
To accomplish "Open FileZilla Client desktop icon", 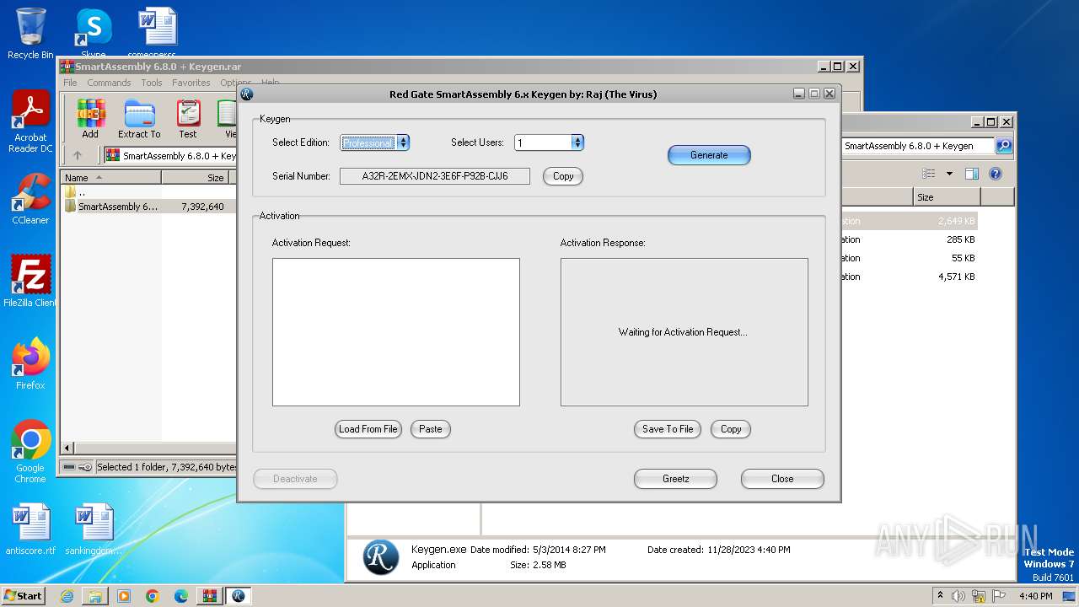I will click(30, 281).
